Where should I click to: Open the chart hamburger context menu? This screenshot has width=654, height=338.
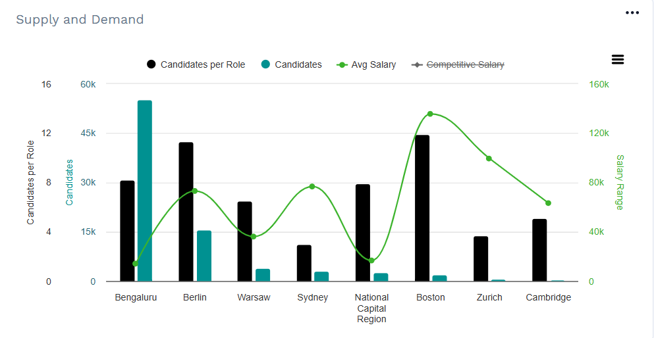(x=618, y=60)
